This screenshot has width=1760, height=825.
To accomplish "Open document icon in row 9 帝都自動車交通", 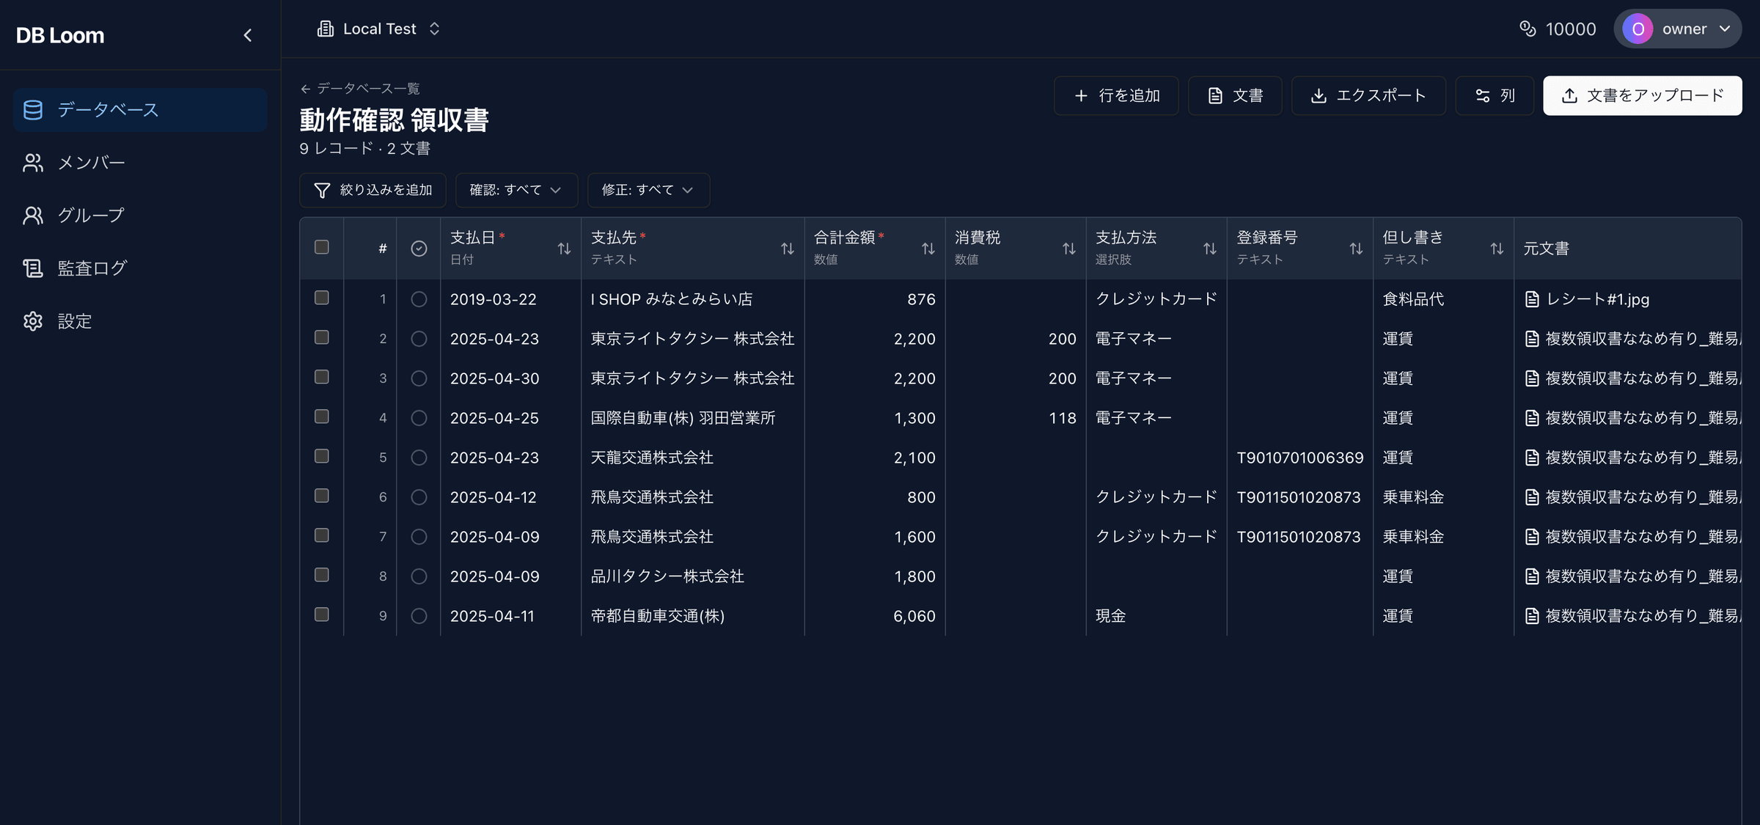I will (1532, 616).
